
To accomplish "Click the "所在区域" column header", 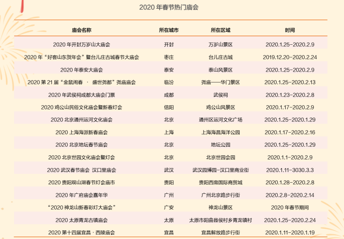I will click(x=220, y=31).
